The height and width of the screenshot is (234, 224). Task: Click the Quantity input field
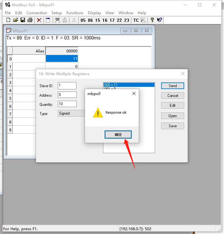click(x=67, y=104)
